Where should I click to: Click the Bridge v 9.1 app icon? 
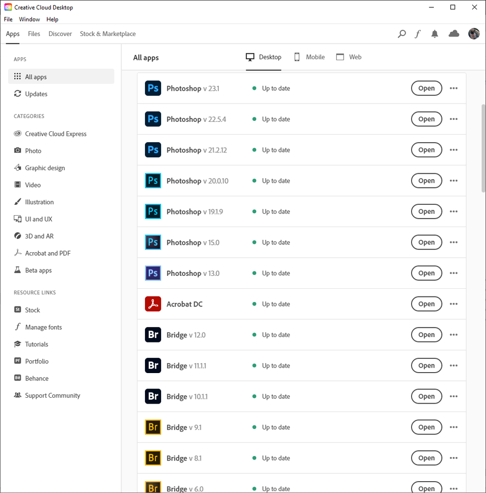(153, 427)
